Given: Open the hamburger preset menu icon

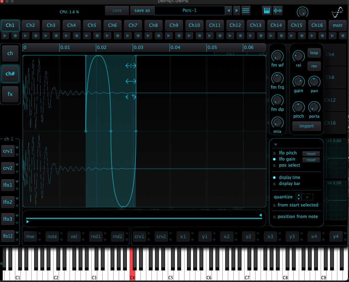Looking at the screenshot, I should click(246, 11).
